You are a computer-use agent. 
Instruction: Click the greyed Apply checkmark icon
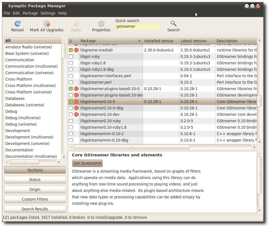pos(76,23)
